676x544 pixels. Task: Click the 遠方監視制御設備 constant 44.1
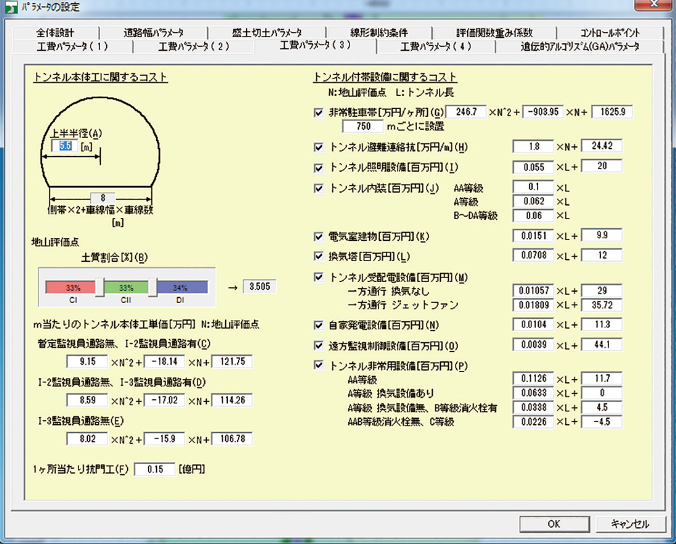602,344
